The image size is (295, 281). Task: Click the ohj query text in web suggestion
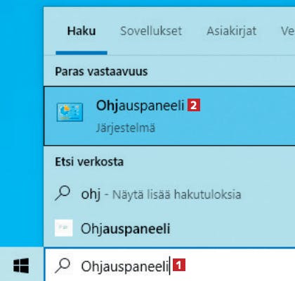[91, 195]
